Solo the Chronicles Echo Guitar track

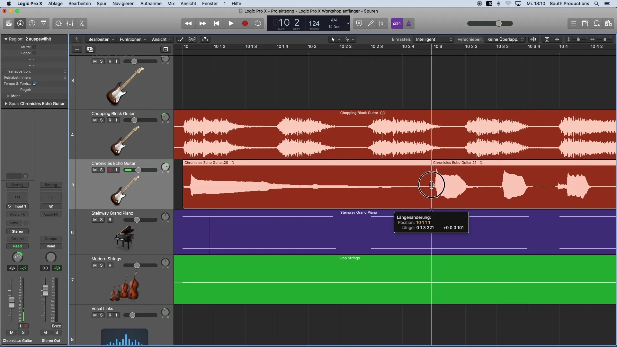(101, 170)
